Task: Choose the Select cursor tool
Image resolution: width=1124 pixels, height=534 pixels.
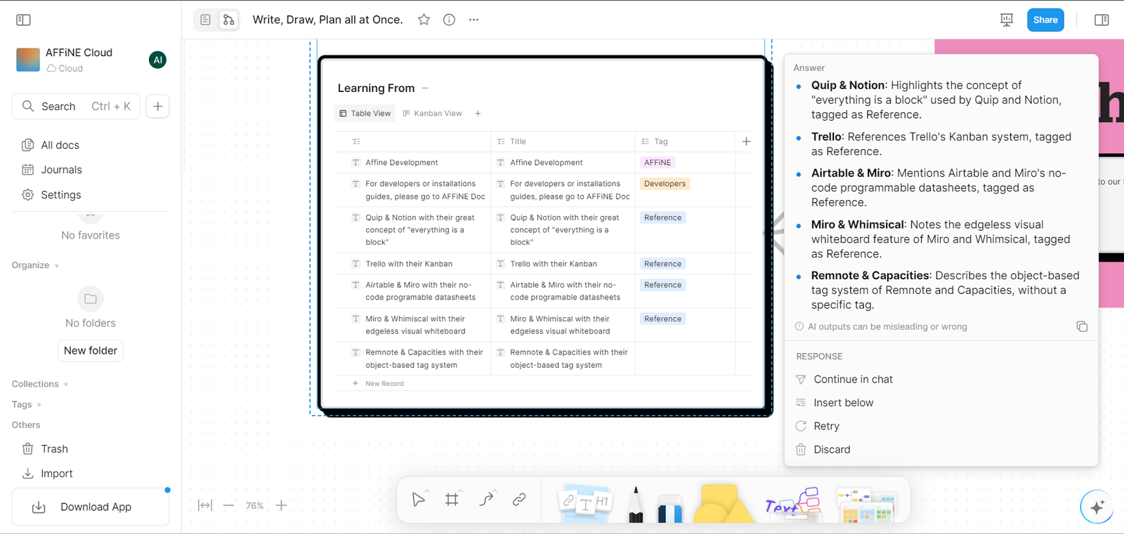Action: pos(419,499)
